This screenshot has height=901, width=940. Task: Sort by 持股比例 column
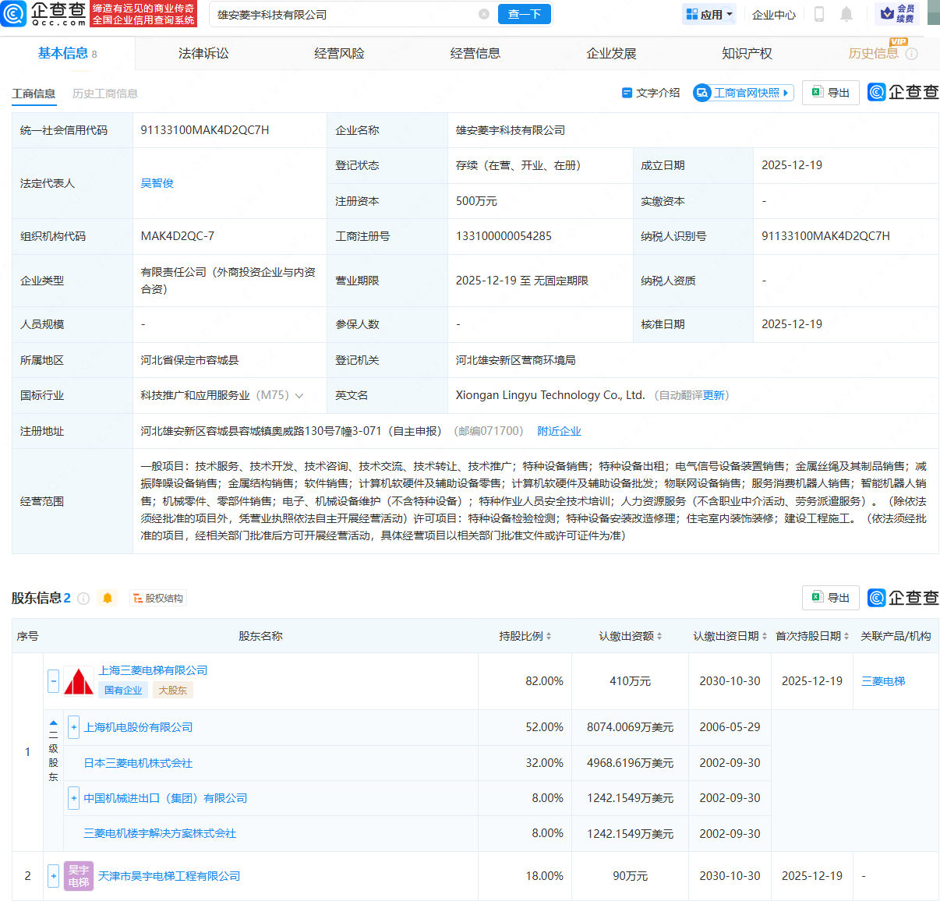tap(549, 636)
